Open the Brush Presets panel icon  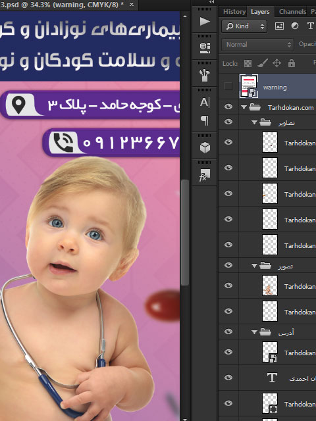click(205, 76)
